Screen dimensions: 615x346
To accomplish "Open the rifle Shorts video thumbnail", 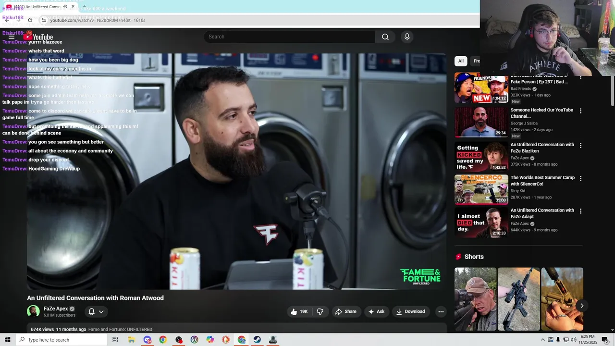I will pos(519,299).
